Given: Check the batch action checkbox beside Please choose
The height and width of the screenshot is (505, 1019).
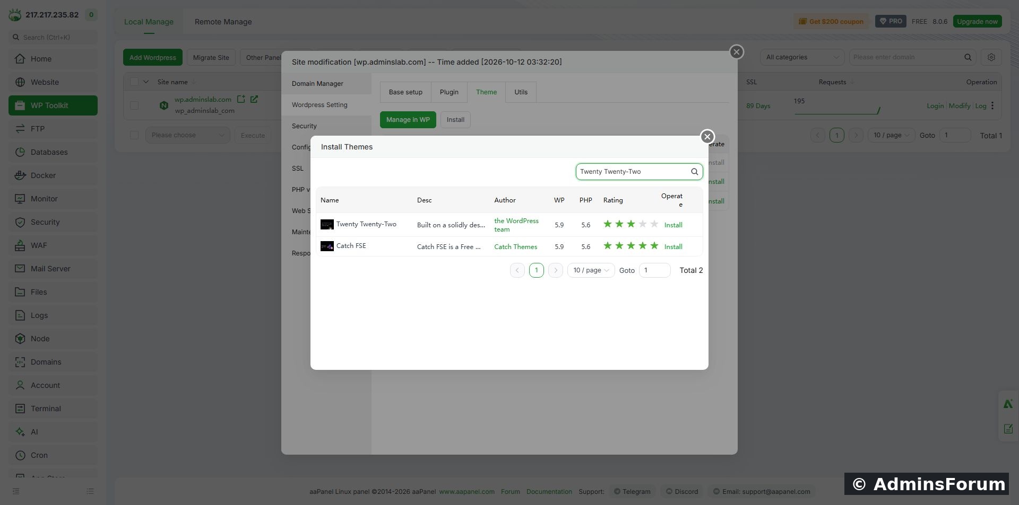Looking at the screenshot, I should point(134,135).
